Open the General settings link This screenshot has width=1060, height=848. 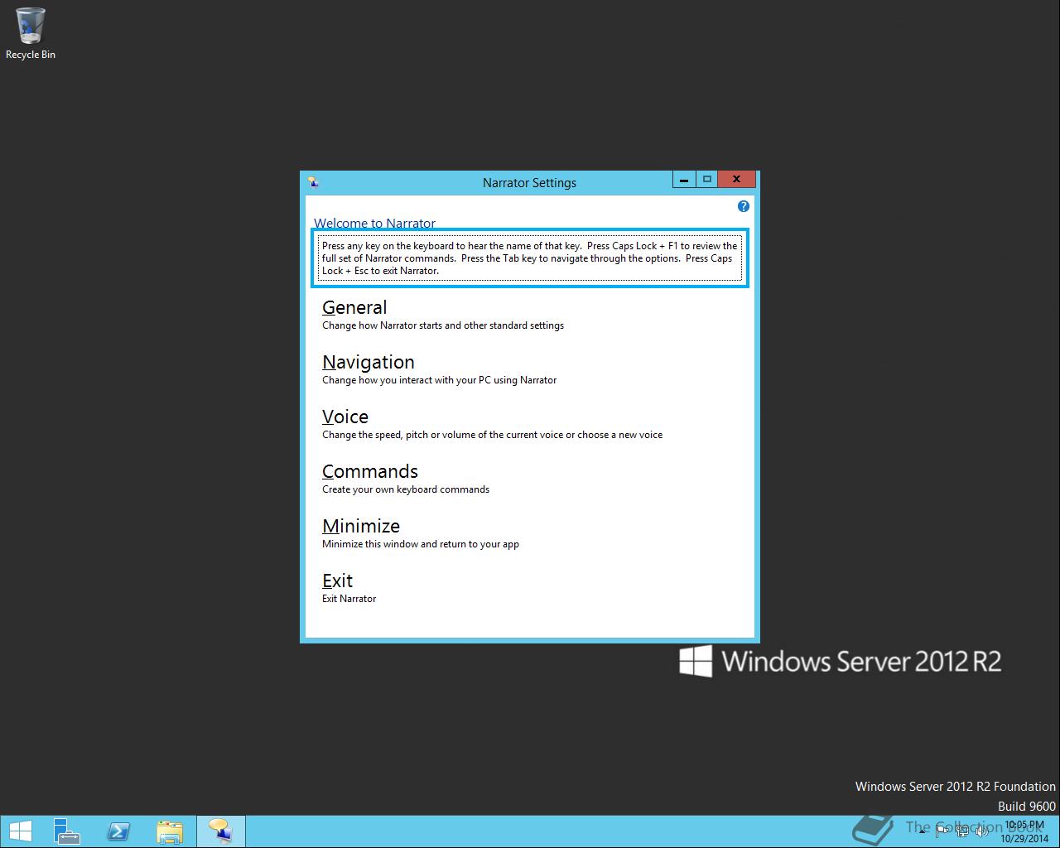click(x=354, y=307)
